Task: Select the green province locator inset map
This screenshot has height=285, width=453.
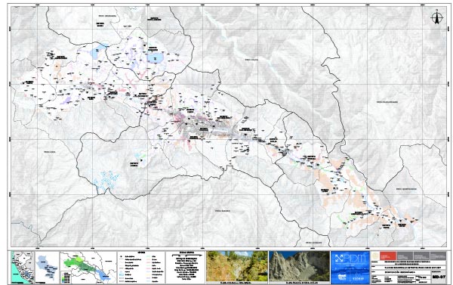Action: pos(88,268)
